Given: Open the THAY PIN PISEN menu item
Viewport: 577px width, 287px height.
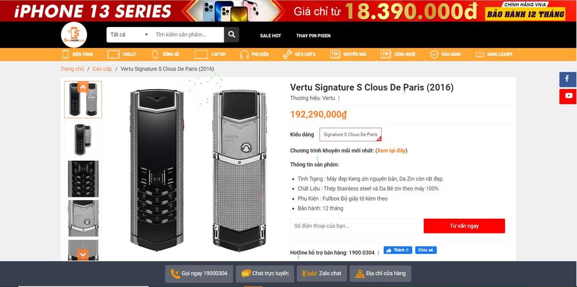Looking at the screenshot, I should click(313, 36).
